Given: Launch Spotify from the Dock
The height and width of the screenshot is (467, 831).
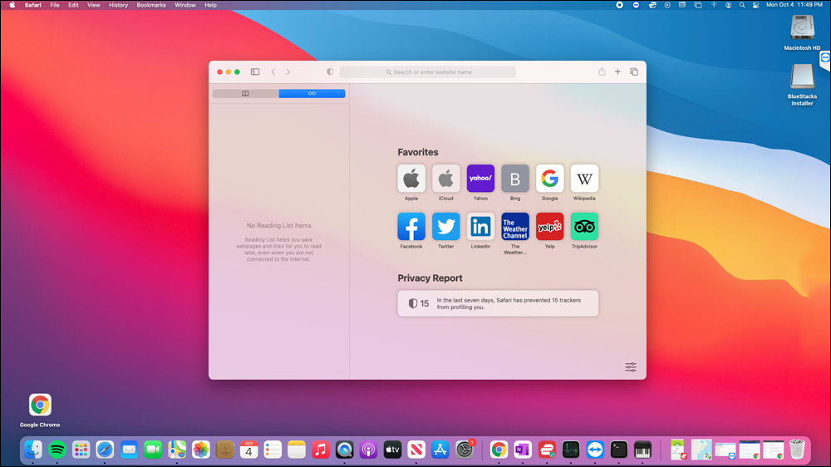Looking at the screenshot, I should click(57, 450).
